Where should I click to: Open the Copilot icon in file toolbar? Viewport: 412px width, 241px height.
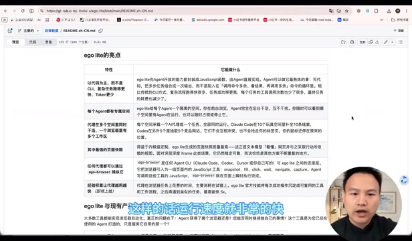point(352,42)
